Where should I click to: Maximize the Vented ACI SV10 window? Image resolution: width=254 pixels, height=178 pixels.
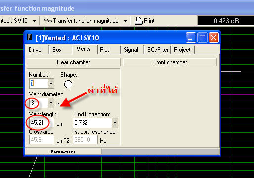[x=202, y=38]
